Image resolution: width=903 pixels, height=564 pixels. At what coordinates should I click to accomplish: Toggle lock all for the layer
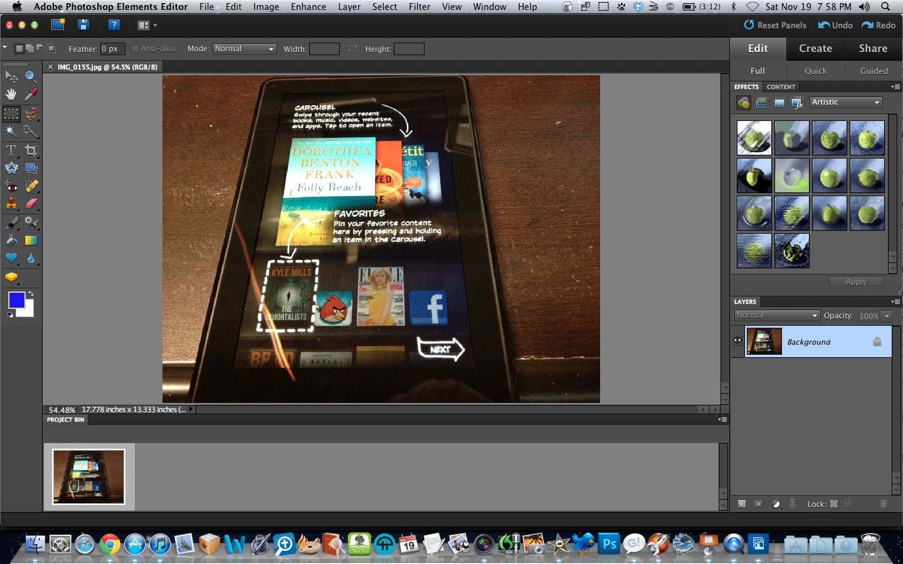coord(848,504)
